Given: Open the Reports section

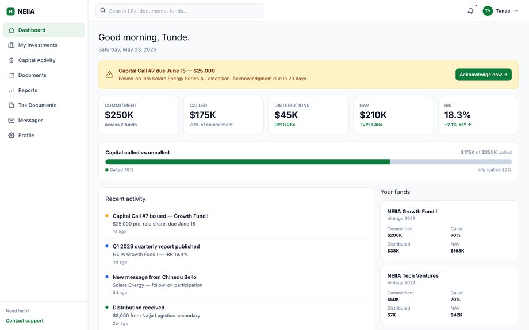Looking at the screenshot, I should [44, 90].
